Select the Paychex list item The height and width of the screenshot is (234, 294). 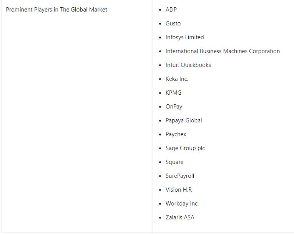pos(176,134)
